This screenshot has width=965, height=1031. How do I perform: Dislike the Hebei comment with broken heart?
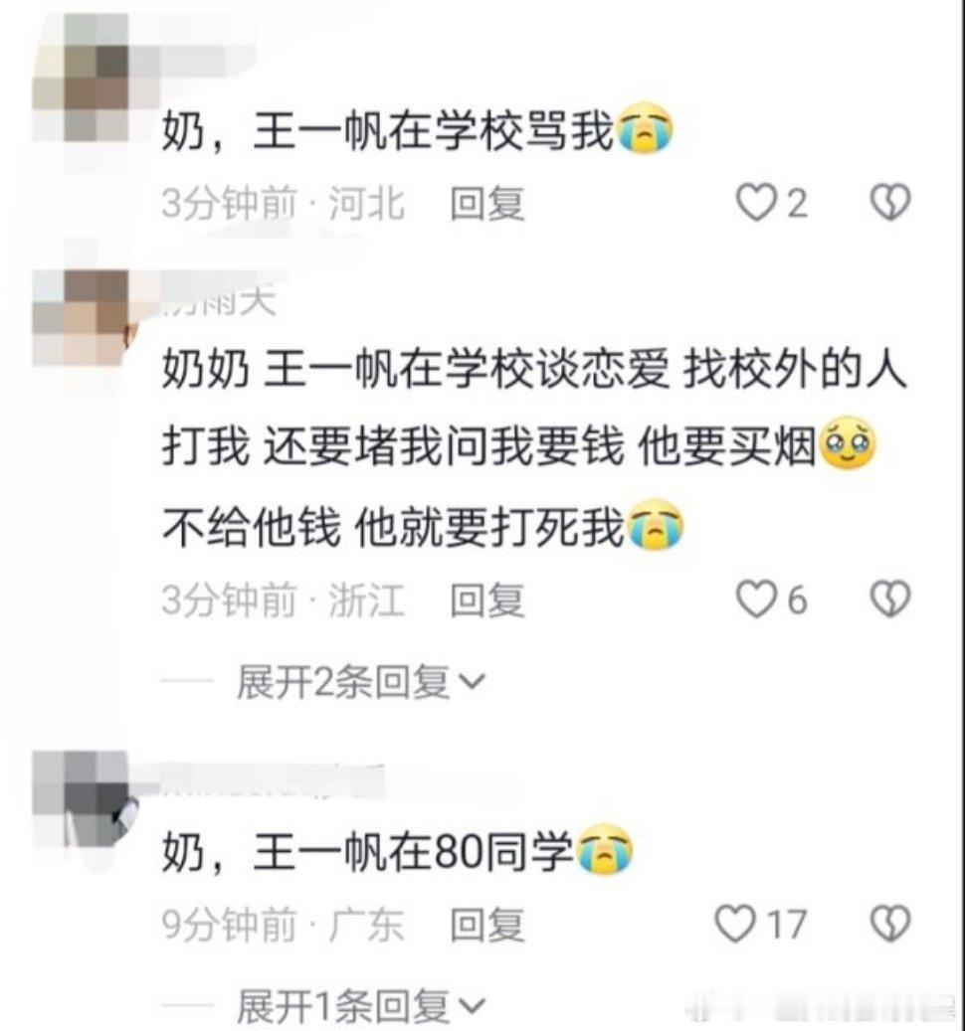click(890, 202)
